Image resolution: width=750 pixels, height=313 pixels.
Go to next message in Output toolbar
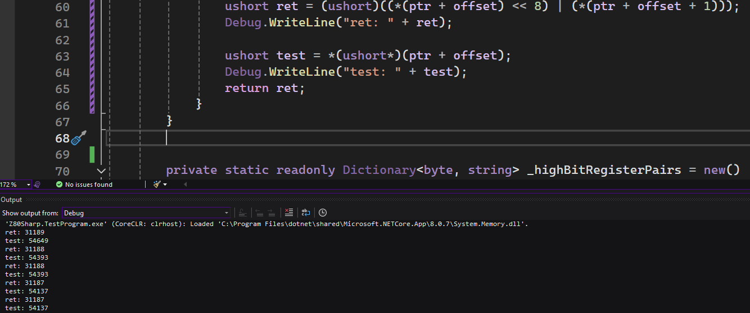tap(272, 213)
